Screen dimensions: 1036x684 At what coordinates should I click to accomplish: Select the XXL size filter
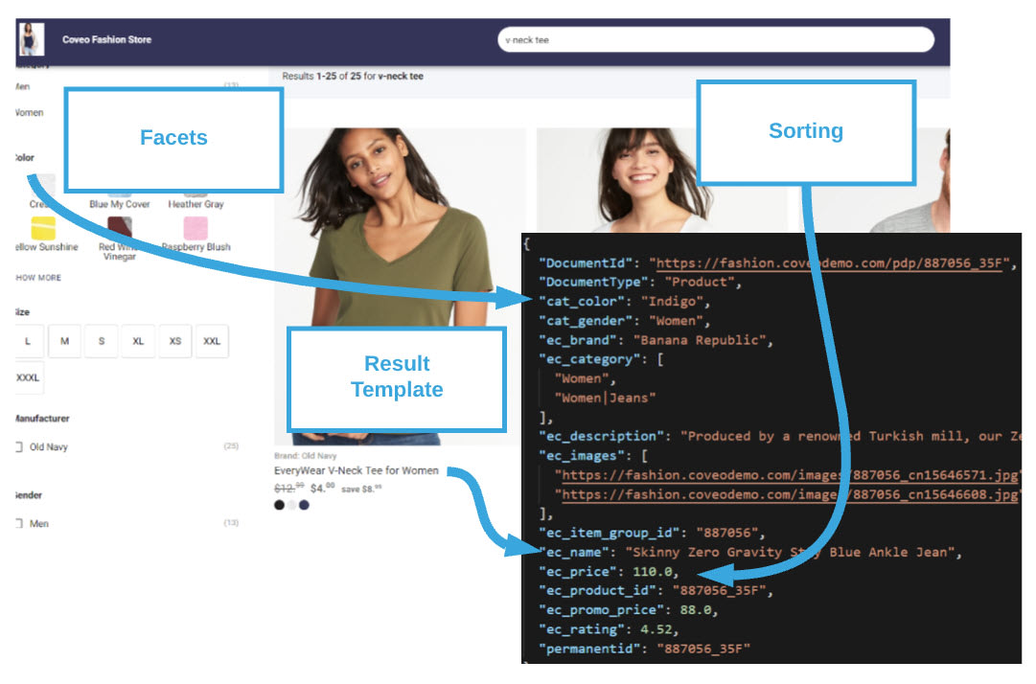tap(211, 341)
